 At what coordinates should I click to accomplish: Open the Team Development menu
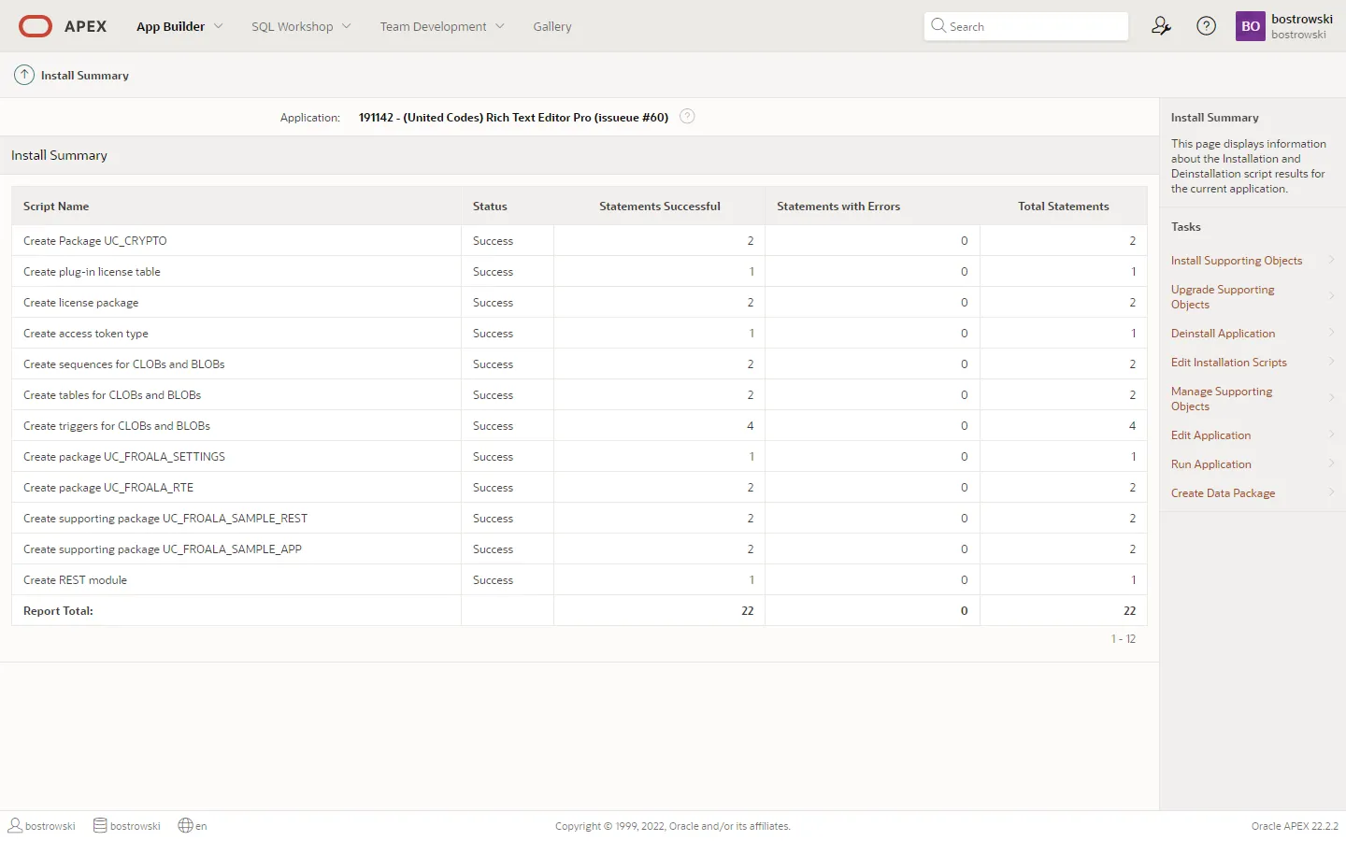[433, 26]
